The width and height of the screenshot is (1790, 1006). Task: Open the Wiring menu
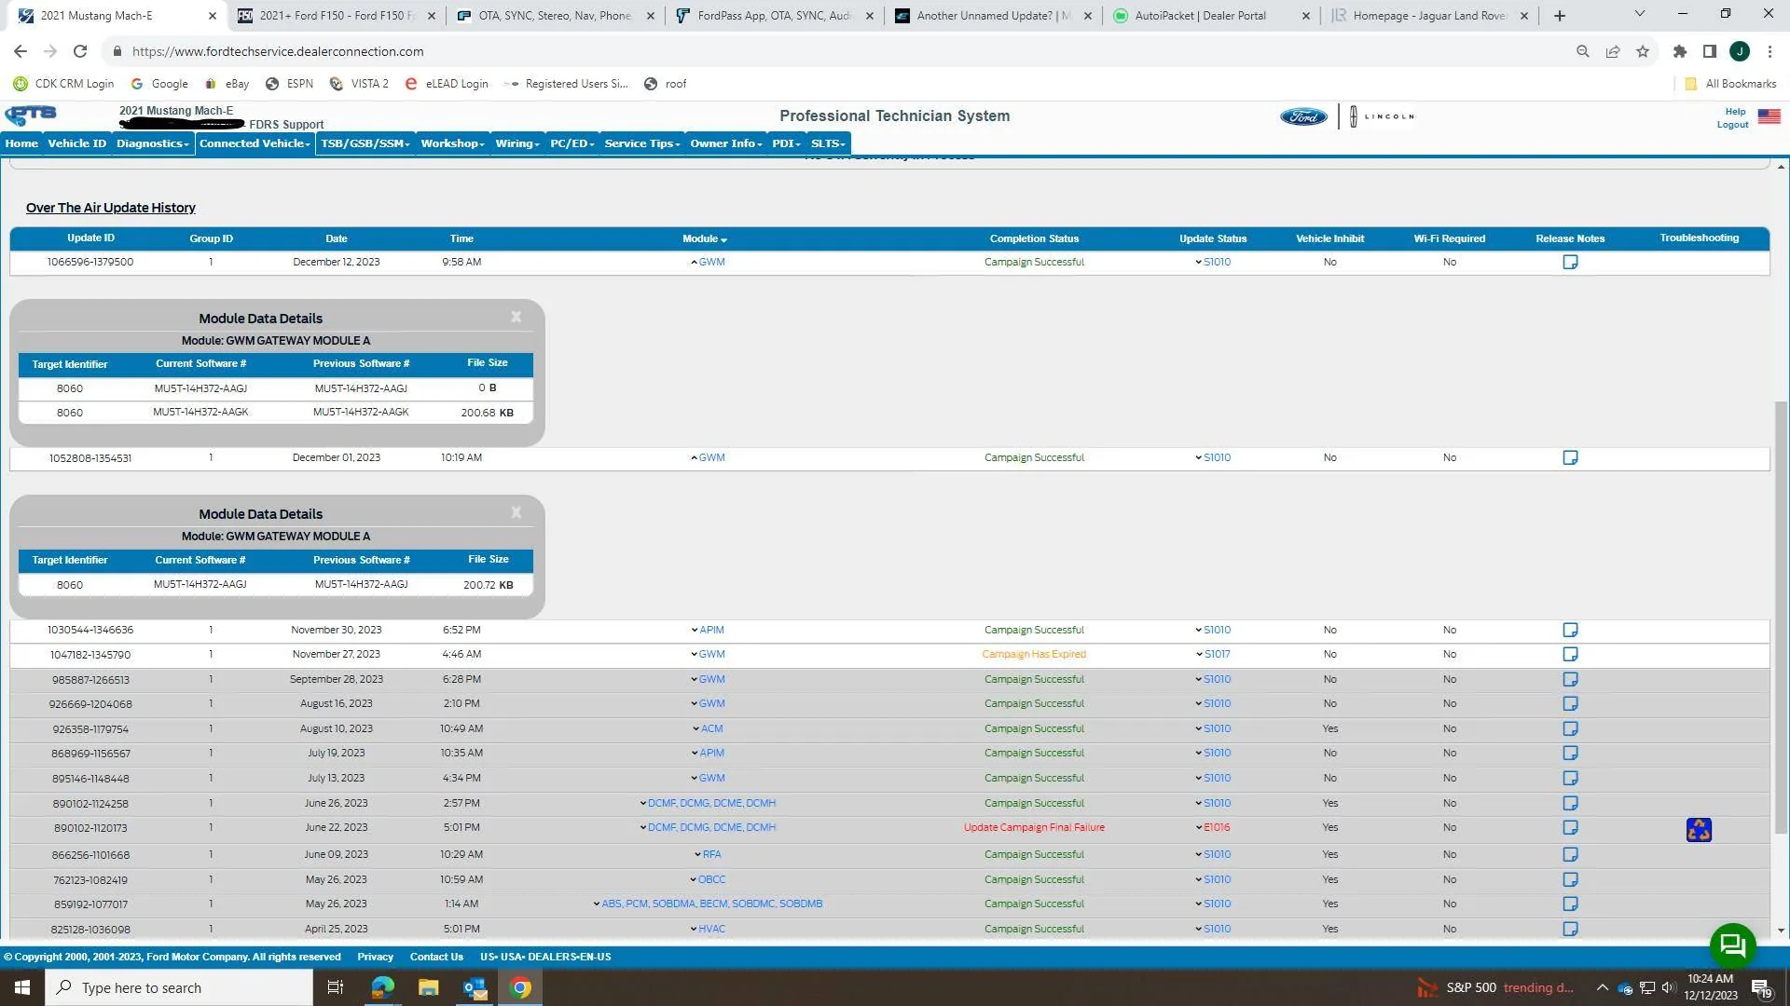pyautogui.click(x=517, y=143)
